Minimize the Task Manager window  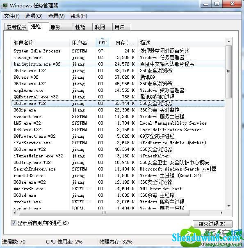click(206, 4)
